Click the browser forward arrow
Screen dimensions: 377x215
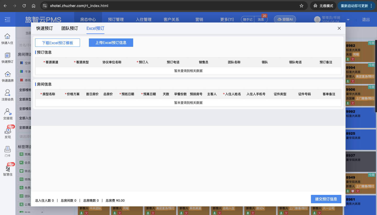15,6
